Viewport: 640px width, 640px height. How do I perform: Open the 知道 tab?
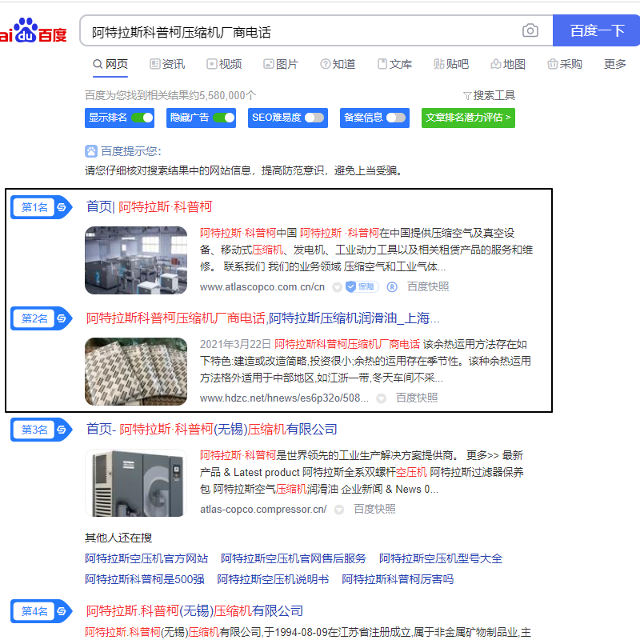(x=338, y=64)
